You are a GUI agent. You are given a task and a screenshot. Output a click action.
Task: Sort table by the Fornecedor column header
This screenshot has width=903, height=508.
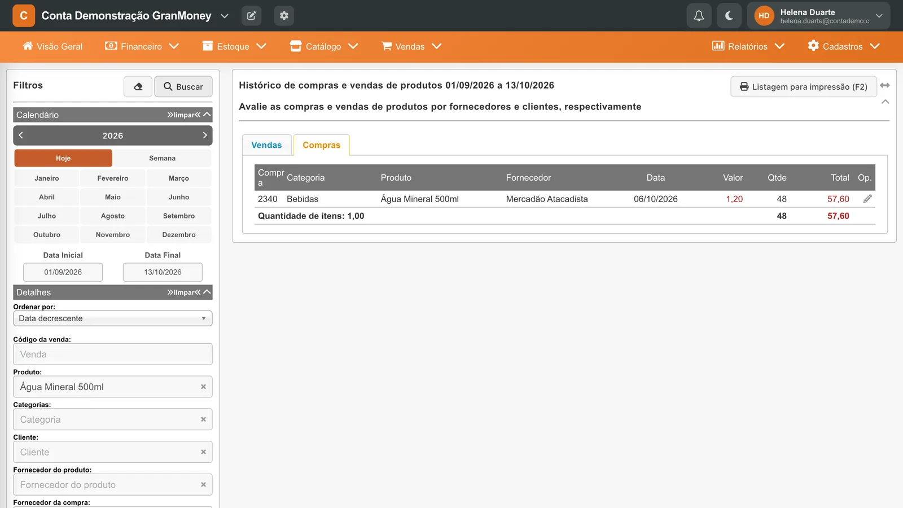(x=528, y=177)
